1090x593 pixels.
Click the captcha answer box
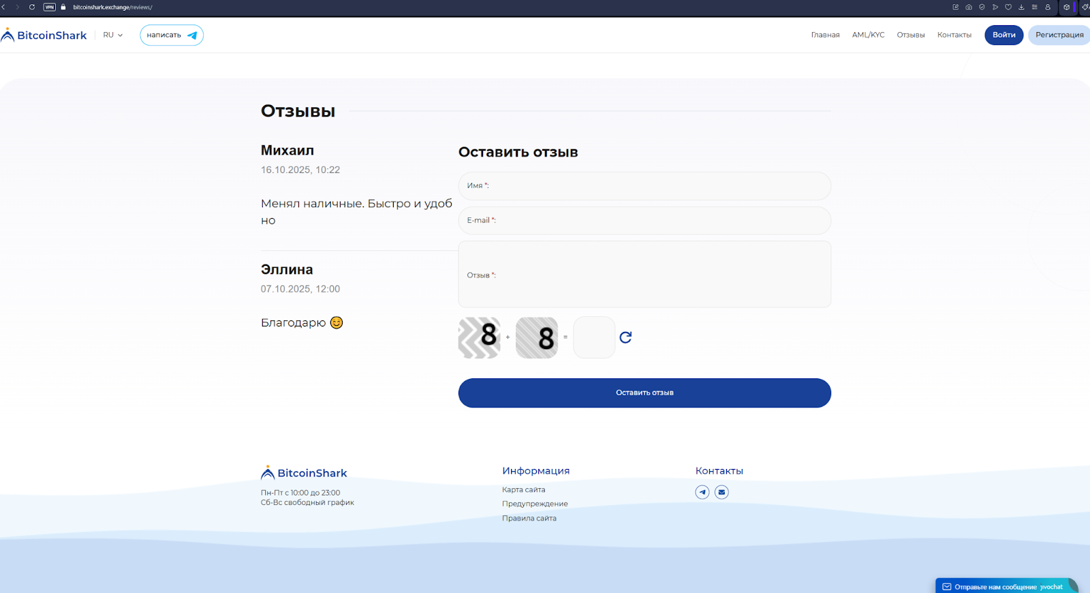coord(594,337)
